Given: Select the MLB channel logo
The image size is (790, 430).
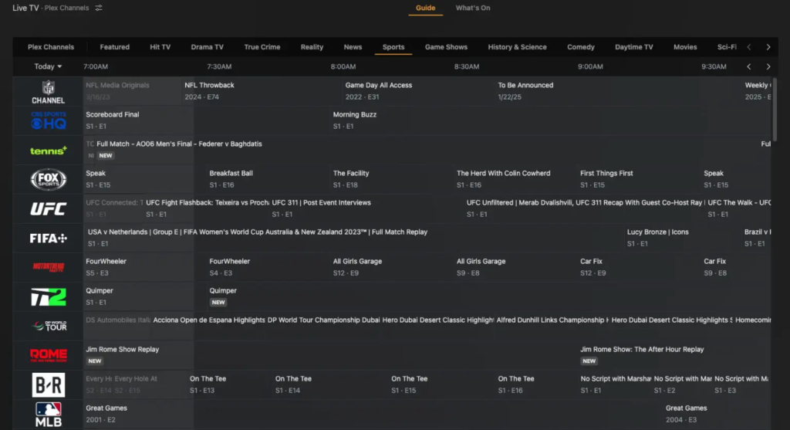Looking at the screenshot, I should pyautogui.click(x=49, y=415).
